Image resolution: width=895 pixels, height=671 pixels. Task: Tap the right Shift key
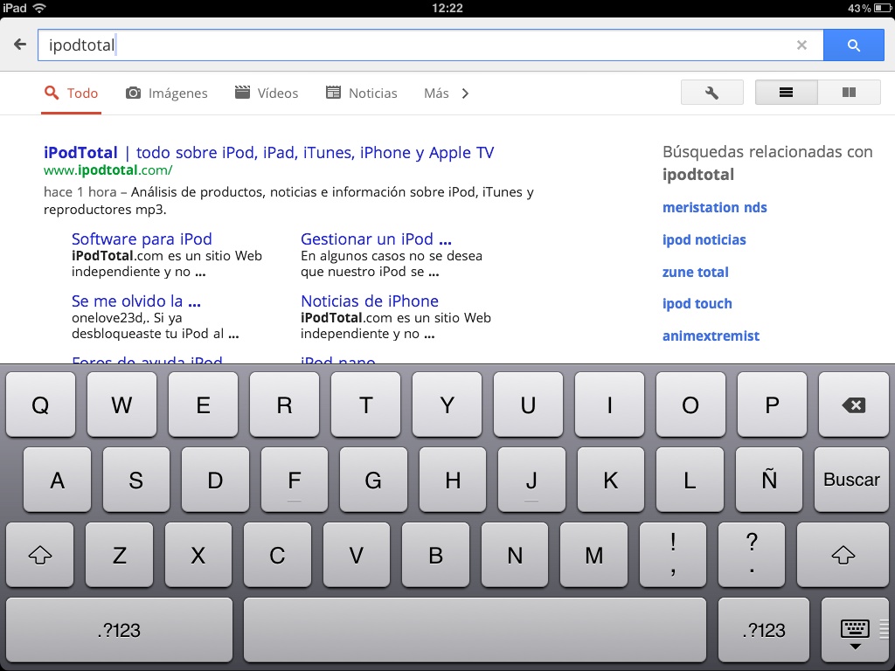[x=843, y=555]
